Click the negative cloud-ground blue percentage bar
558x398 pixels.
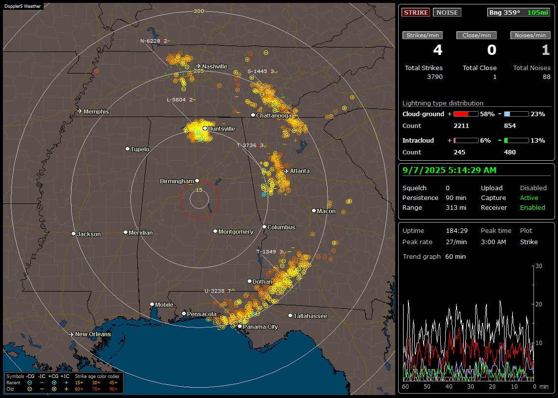(516, 114)
